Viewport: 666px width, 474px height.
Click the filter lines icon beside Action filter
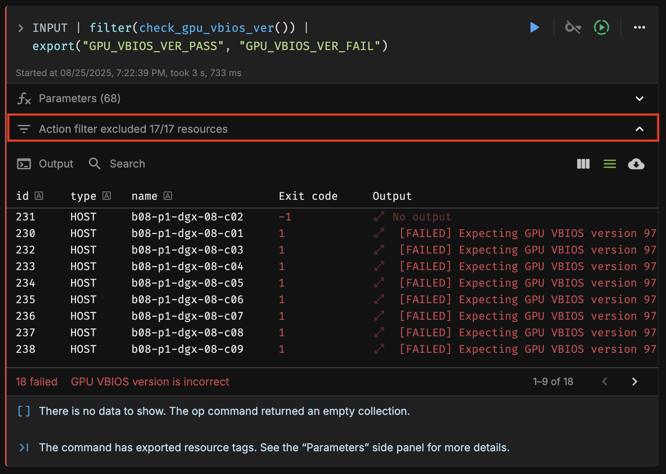click(x=24, y=129)
